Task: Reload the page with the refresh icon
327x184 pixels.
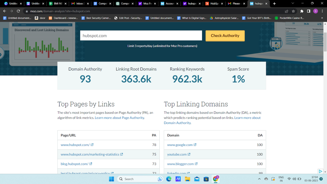Action: coord(18,11)
